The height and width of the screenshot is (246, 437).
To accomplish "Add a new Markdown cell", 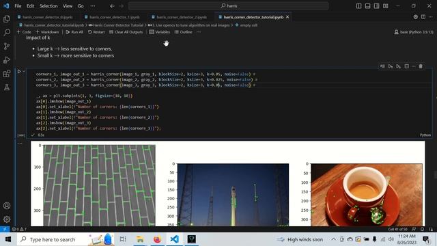I will click(47, 32).
